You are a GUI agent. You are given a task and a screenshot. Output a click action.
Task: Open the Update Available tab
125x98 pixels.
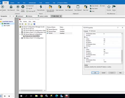click(43, 16)
